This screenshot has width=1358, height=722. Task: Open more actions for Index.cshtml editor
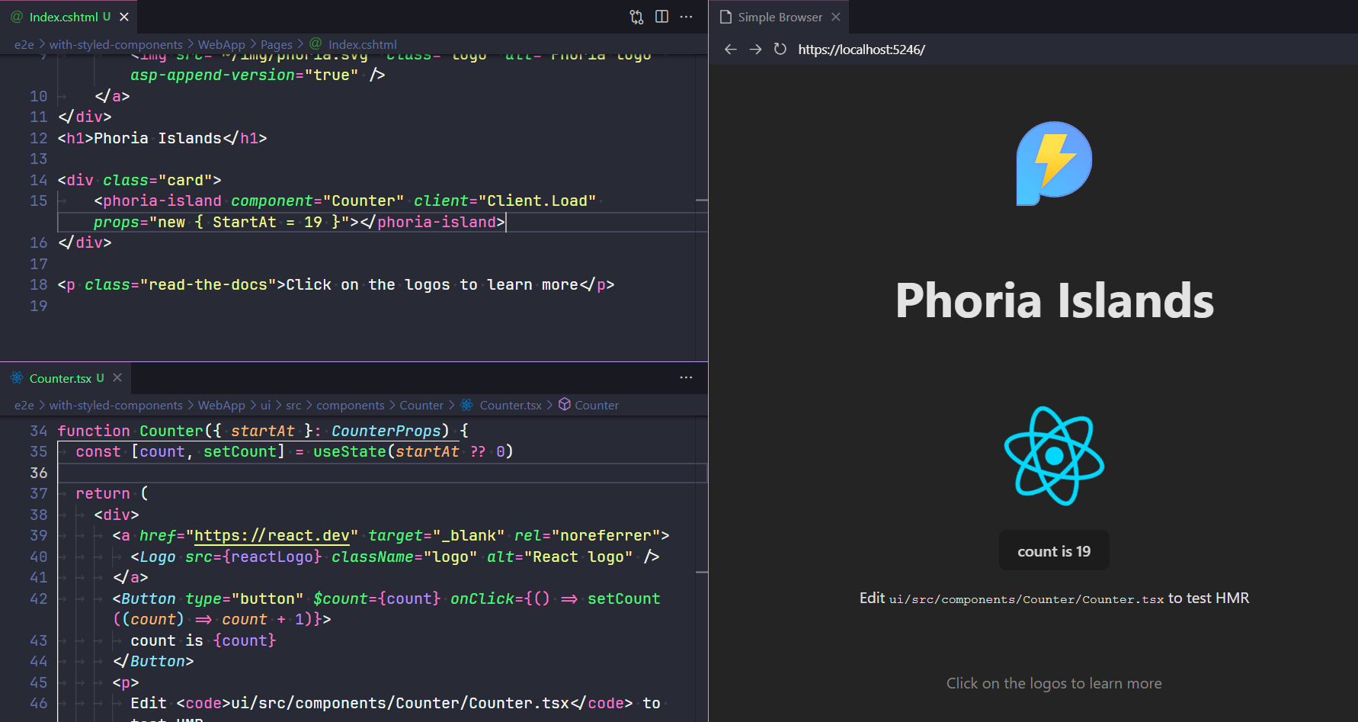[686, 17]
